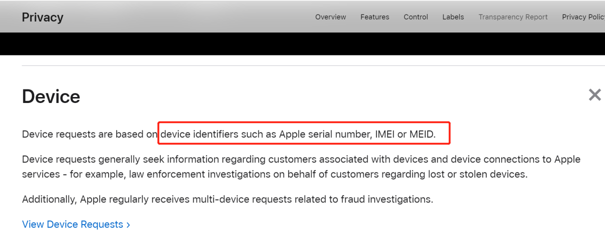Screen dimensions: 605x234
Task: Close the Device panel with the X
Action: 594,95
